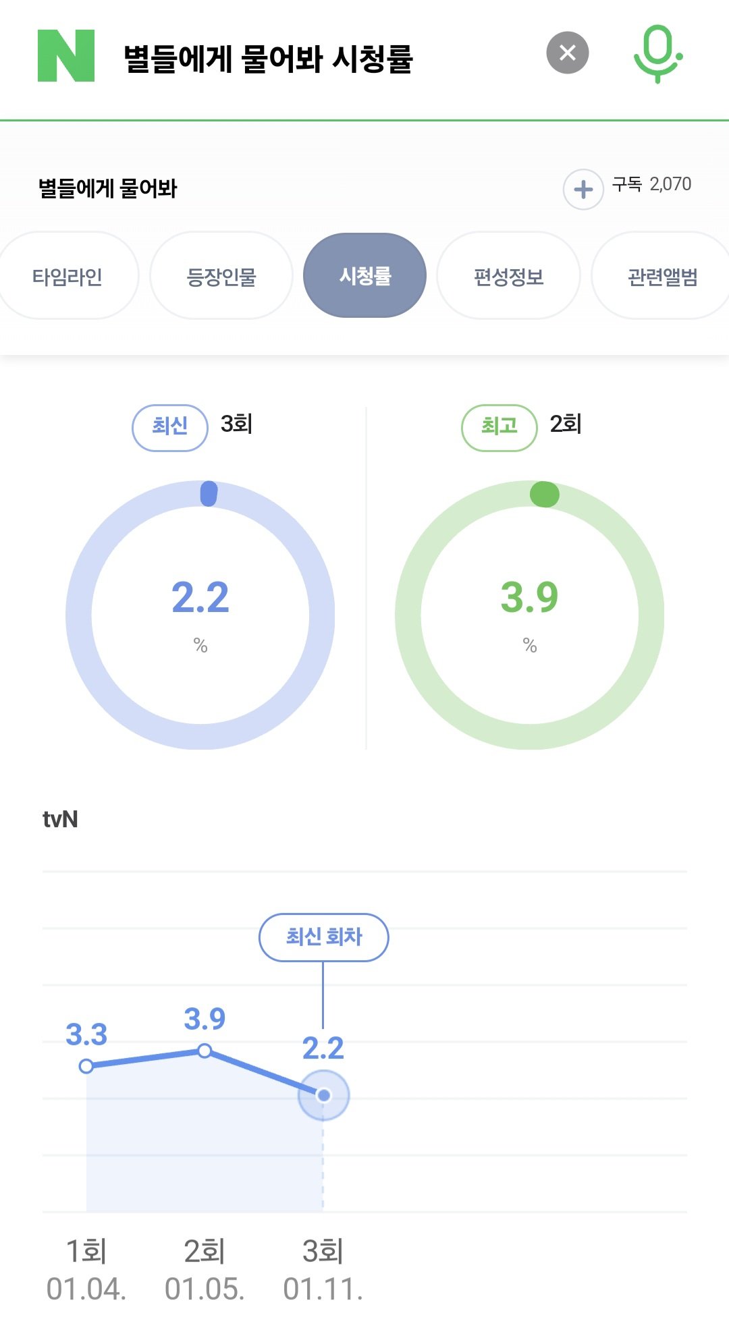
Task: Go to the 관련앨범 tab
Action: (x=662, y=276)
